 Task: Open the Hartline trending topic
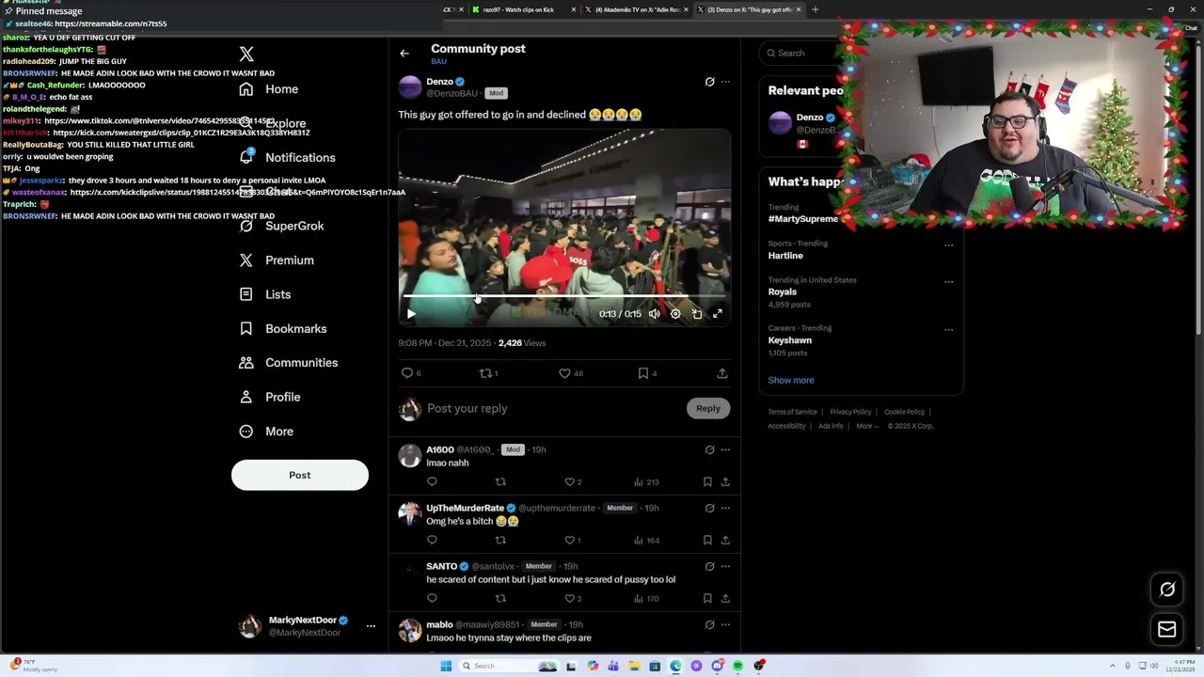click(x=785, y=256)
